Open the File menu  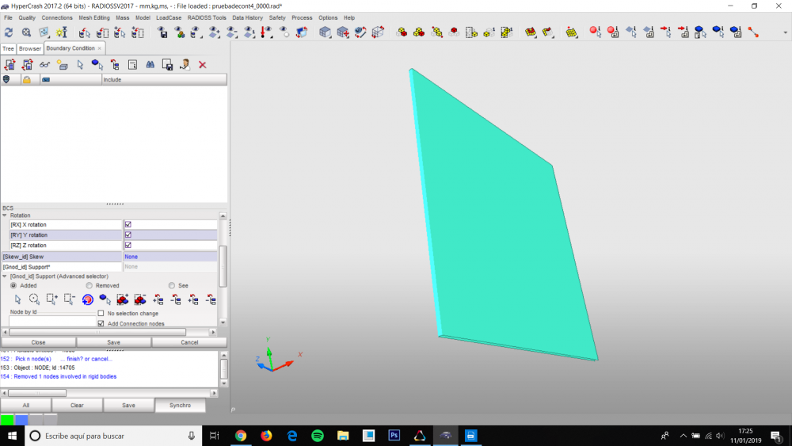point(8,17)
